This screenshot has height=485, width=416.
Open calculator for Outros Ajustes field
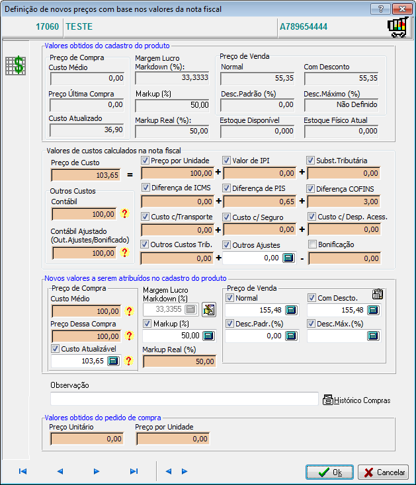pos(288,258)
